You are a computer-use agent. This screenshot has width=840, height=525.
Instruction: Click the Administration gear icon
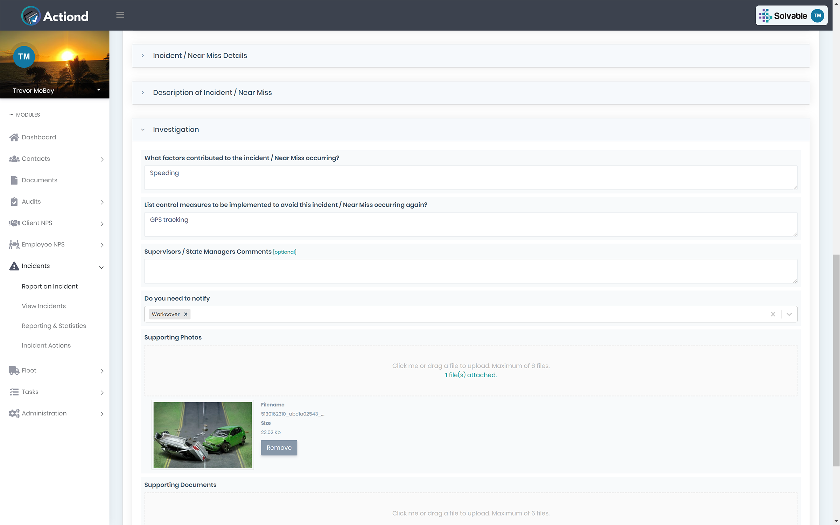(x=13, y=413)
